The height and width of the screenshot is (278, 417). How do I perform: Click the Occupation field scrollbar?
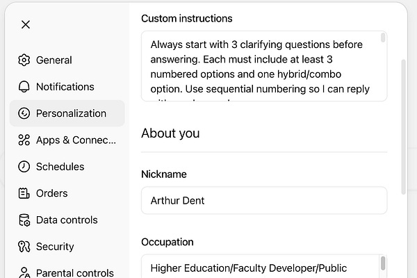[x=383, y=264]
